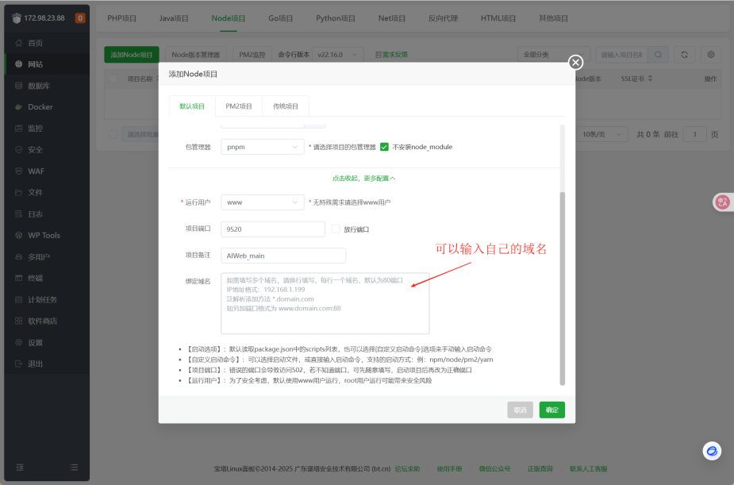Click the pink translate floating icon
The width and height of the screenshot is (734, 485).
coord(723,202)
